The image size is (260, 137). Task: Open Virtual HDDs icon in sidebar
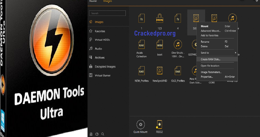tap(91, 40)
